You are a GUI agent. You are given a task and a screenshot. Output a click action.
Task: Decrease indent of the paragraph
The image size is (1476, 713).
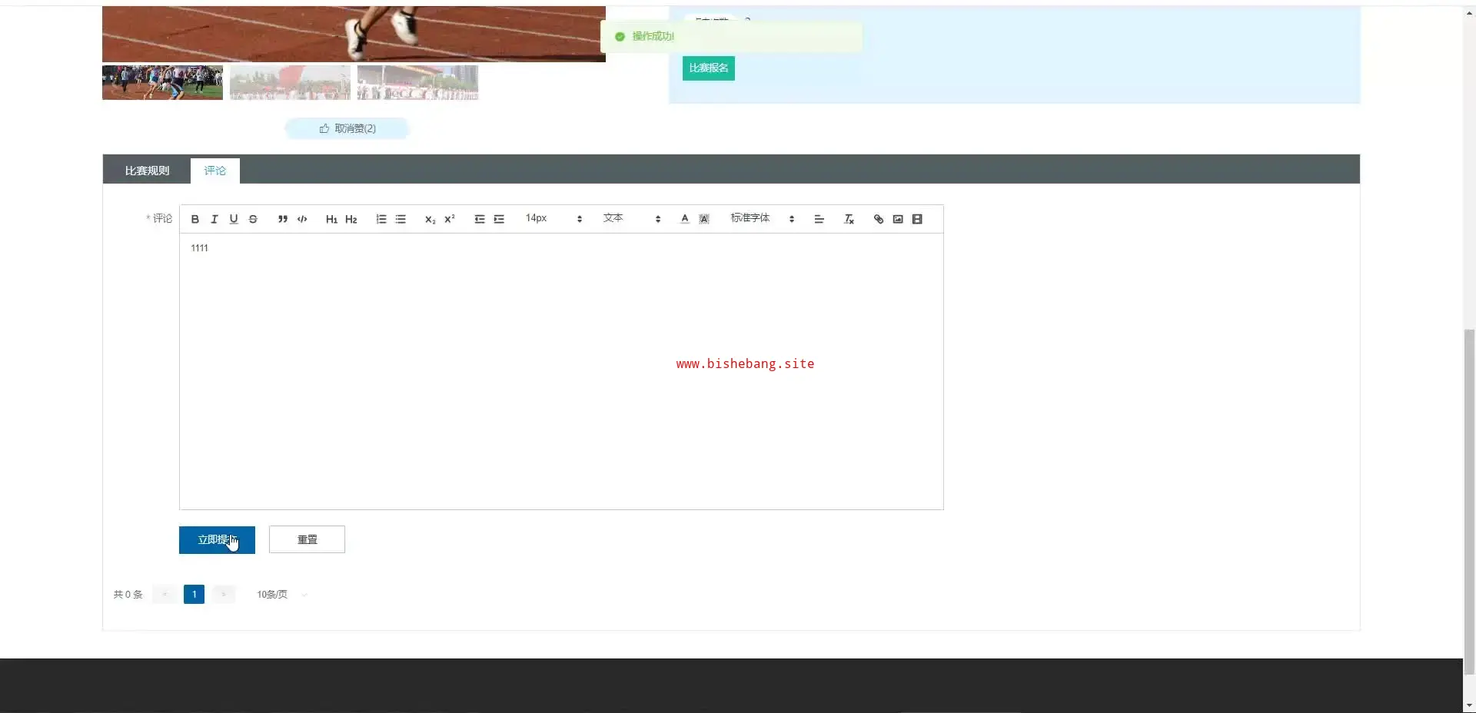pyautogui.click(x=480, y=219)
